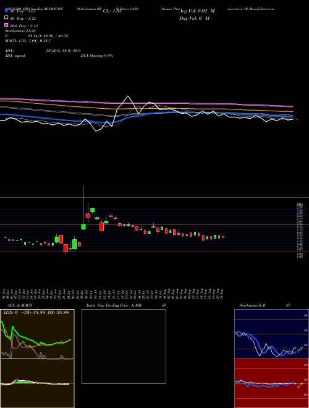Click the RSI 14/3 48.96 / 46.52 value
The height and width of the screenshot is (408, 309).
tap(48, 36)
